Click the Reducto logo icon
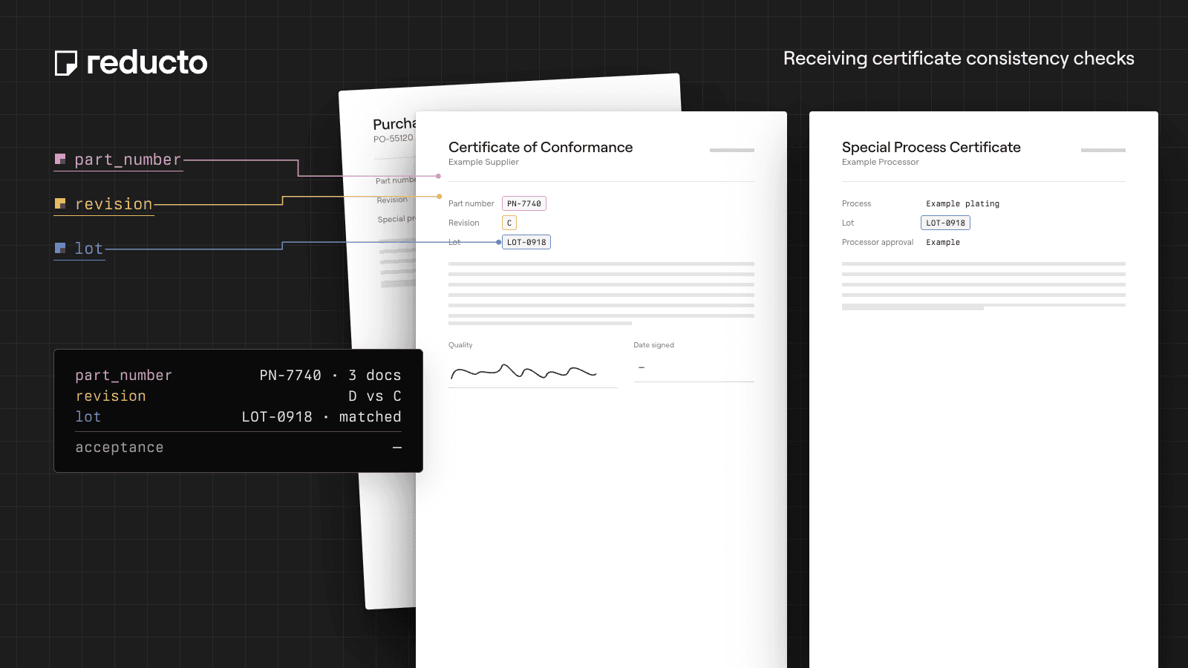The width and height of the screenshot is (1188, 668). [x=66, y=63]
